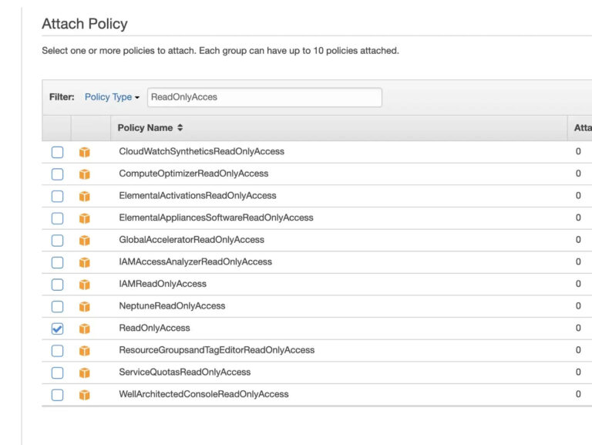The image size is (592, 445).
Task: Click the policy icon for WellArchitectedConsoleReadOnlyAccess
Action: (85, 395)
